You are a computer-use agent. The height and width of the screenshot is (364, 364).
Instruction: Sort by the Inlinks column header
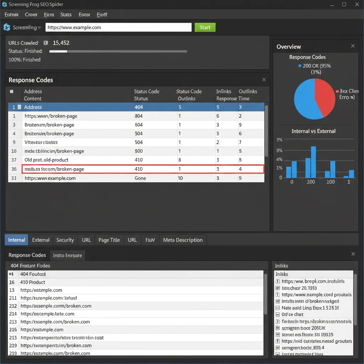tap(224, 91)
